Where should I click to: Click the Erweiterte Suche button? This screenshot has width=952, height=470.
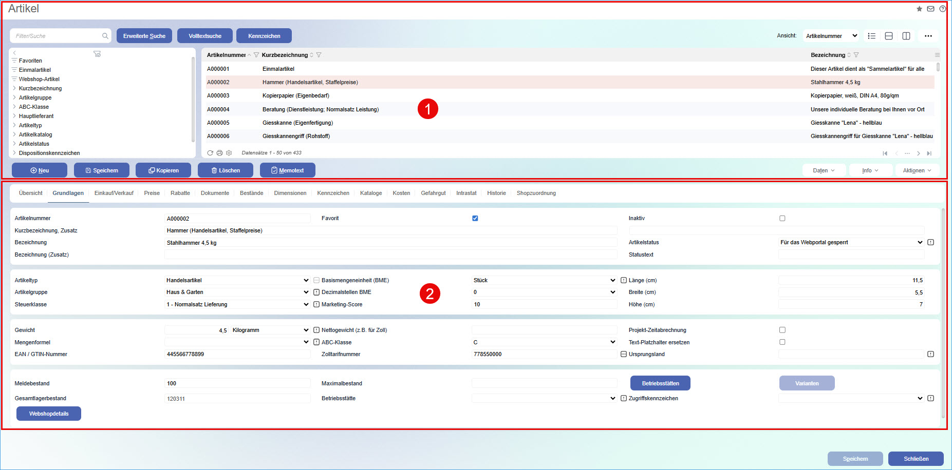[144, 36]
